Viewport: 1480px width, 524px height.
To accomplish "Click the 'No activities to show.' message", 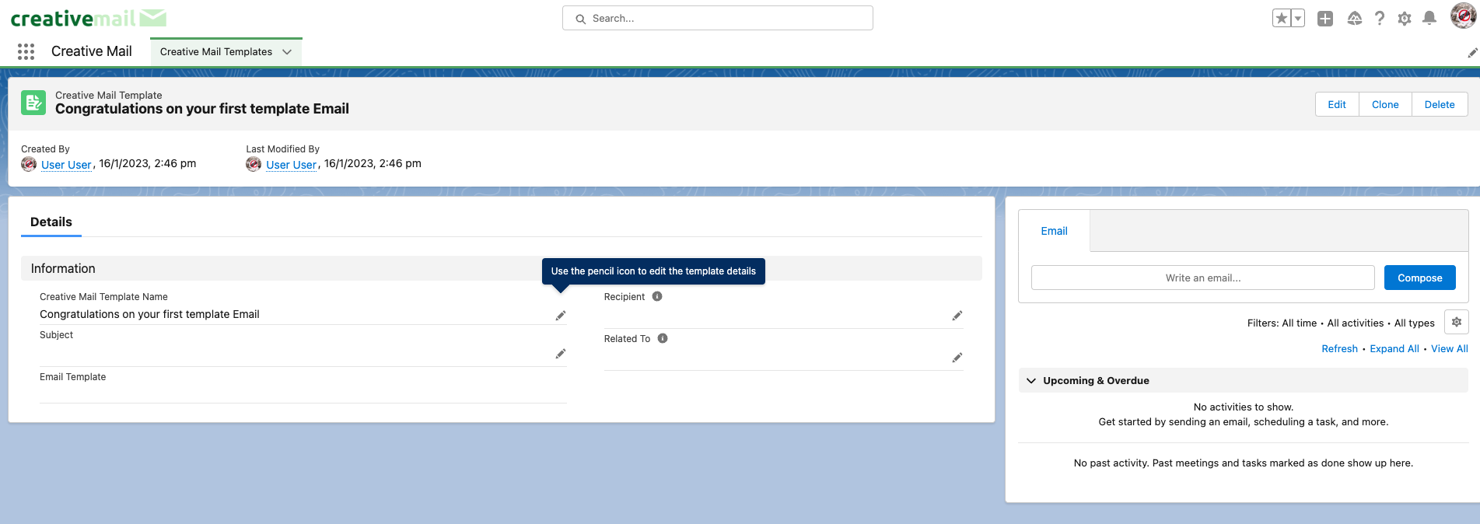I will 1243,407.
